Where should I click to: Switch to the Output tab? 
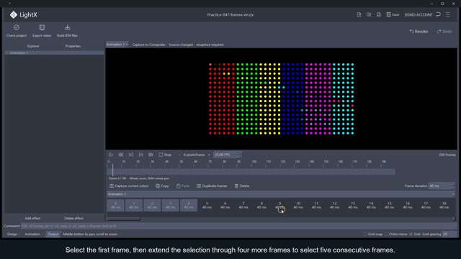(x=53, y=234)
